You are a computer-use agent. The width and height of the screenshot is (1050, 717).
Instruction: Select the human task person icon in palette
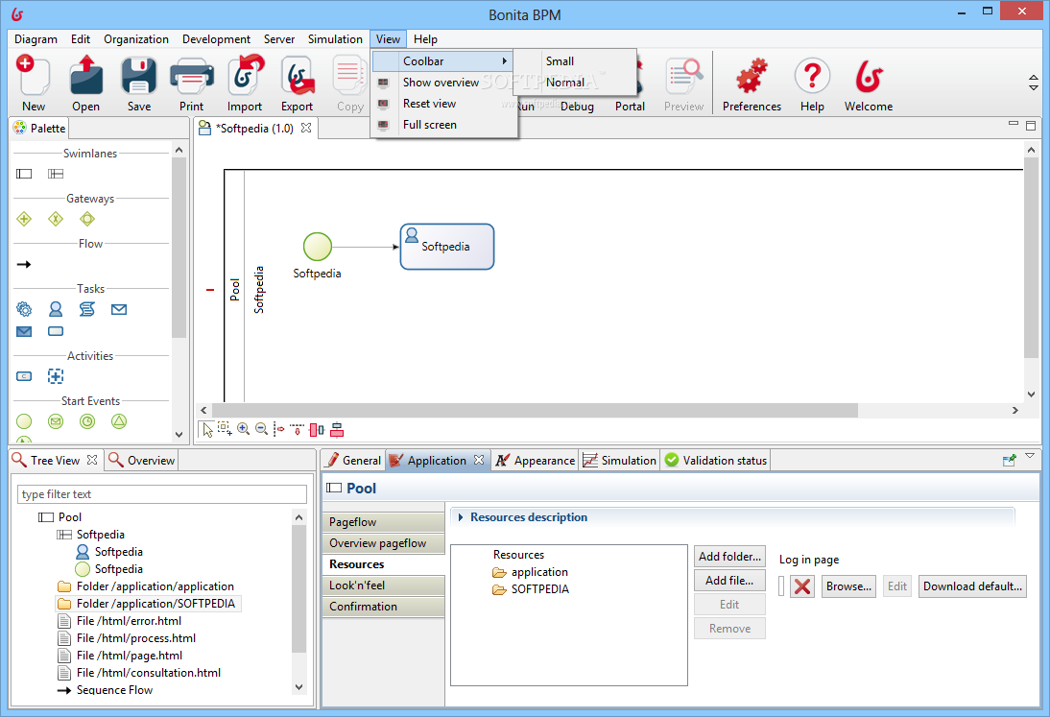[x=56, y=309]
